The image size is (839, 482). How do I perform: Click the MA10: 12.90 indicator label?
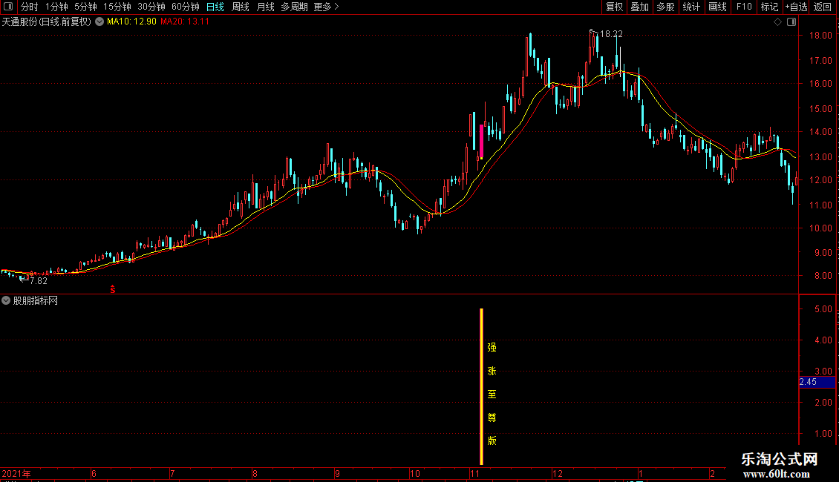[x=131, y=22]
